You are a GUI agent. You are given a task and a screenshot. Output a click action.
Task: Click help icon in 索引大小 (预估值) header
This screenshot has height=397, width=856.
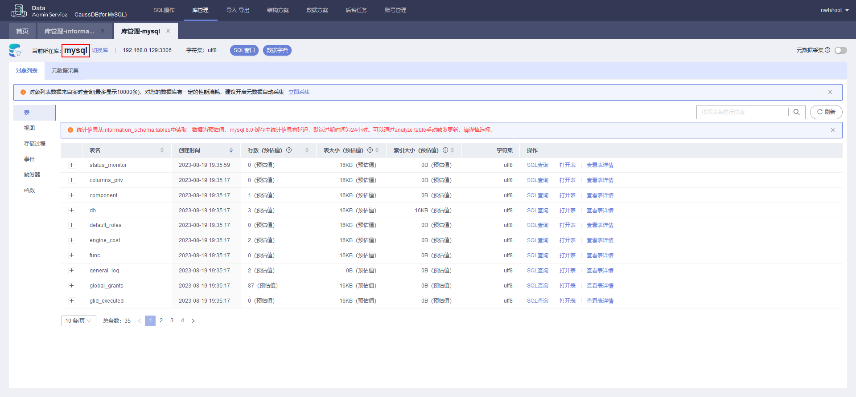coord(445,150)
